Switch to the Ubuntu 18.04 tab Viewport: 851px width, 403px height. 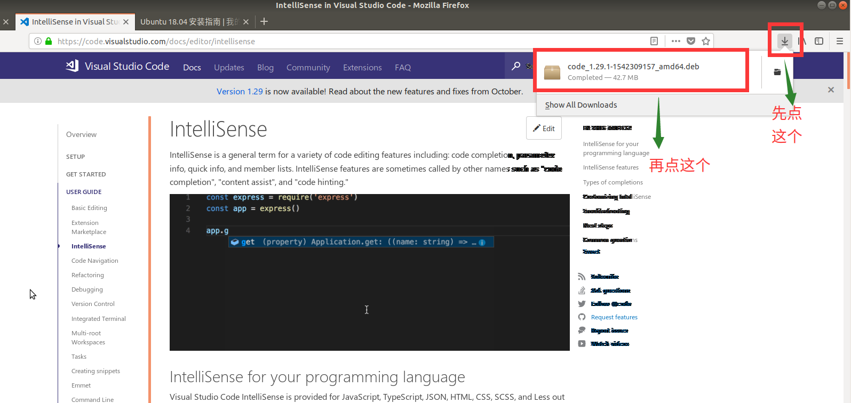[x=187, y=22]
